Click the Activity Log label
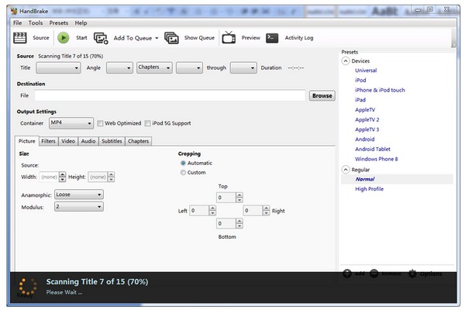465x310 pixels. click(x=299, y=38)
